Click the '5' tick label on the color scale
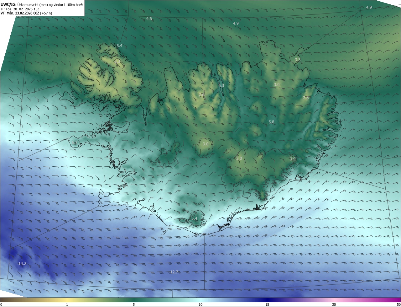 (x=134, y=304)
